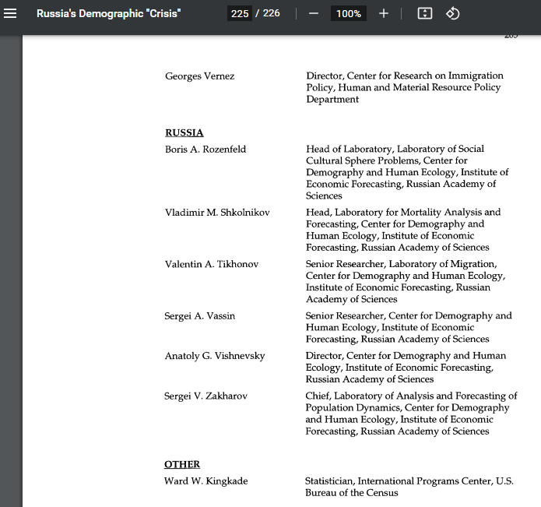The height and width of the screenshot is (507, 541).
Task: Rotate the document counterclockwise
Action: (452, 13)
